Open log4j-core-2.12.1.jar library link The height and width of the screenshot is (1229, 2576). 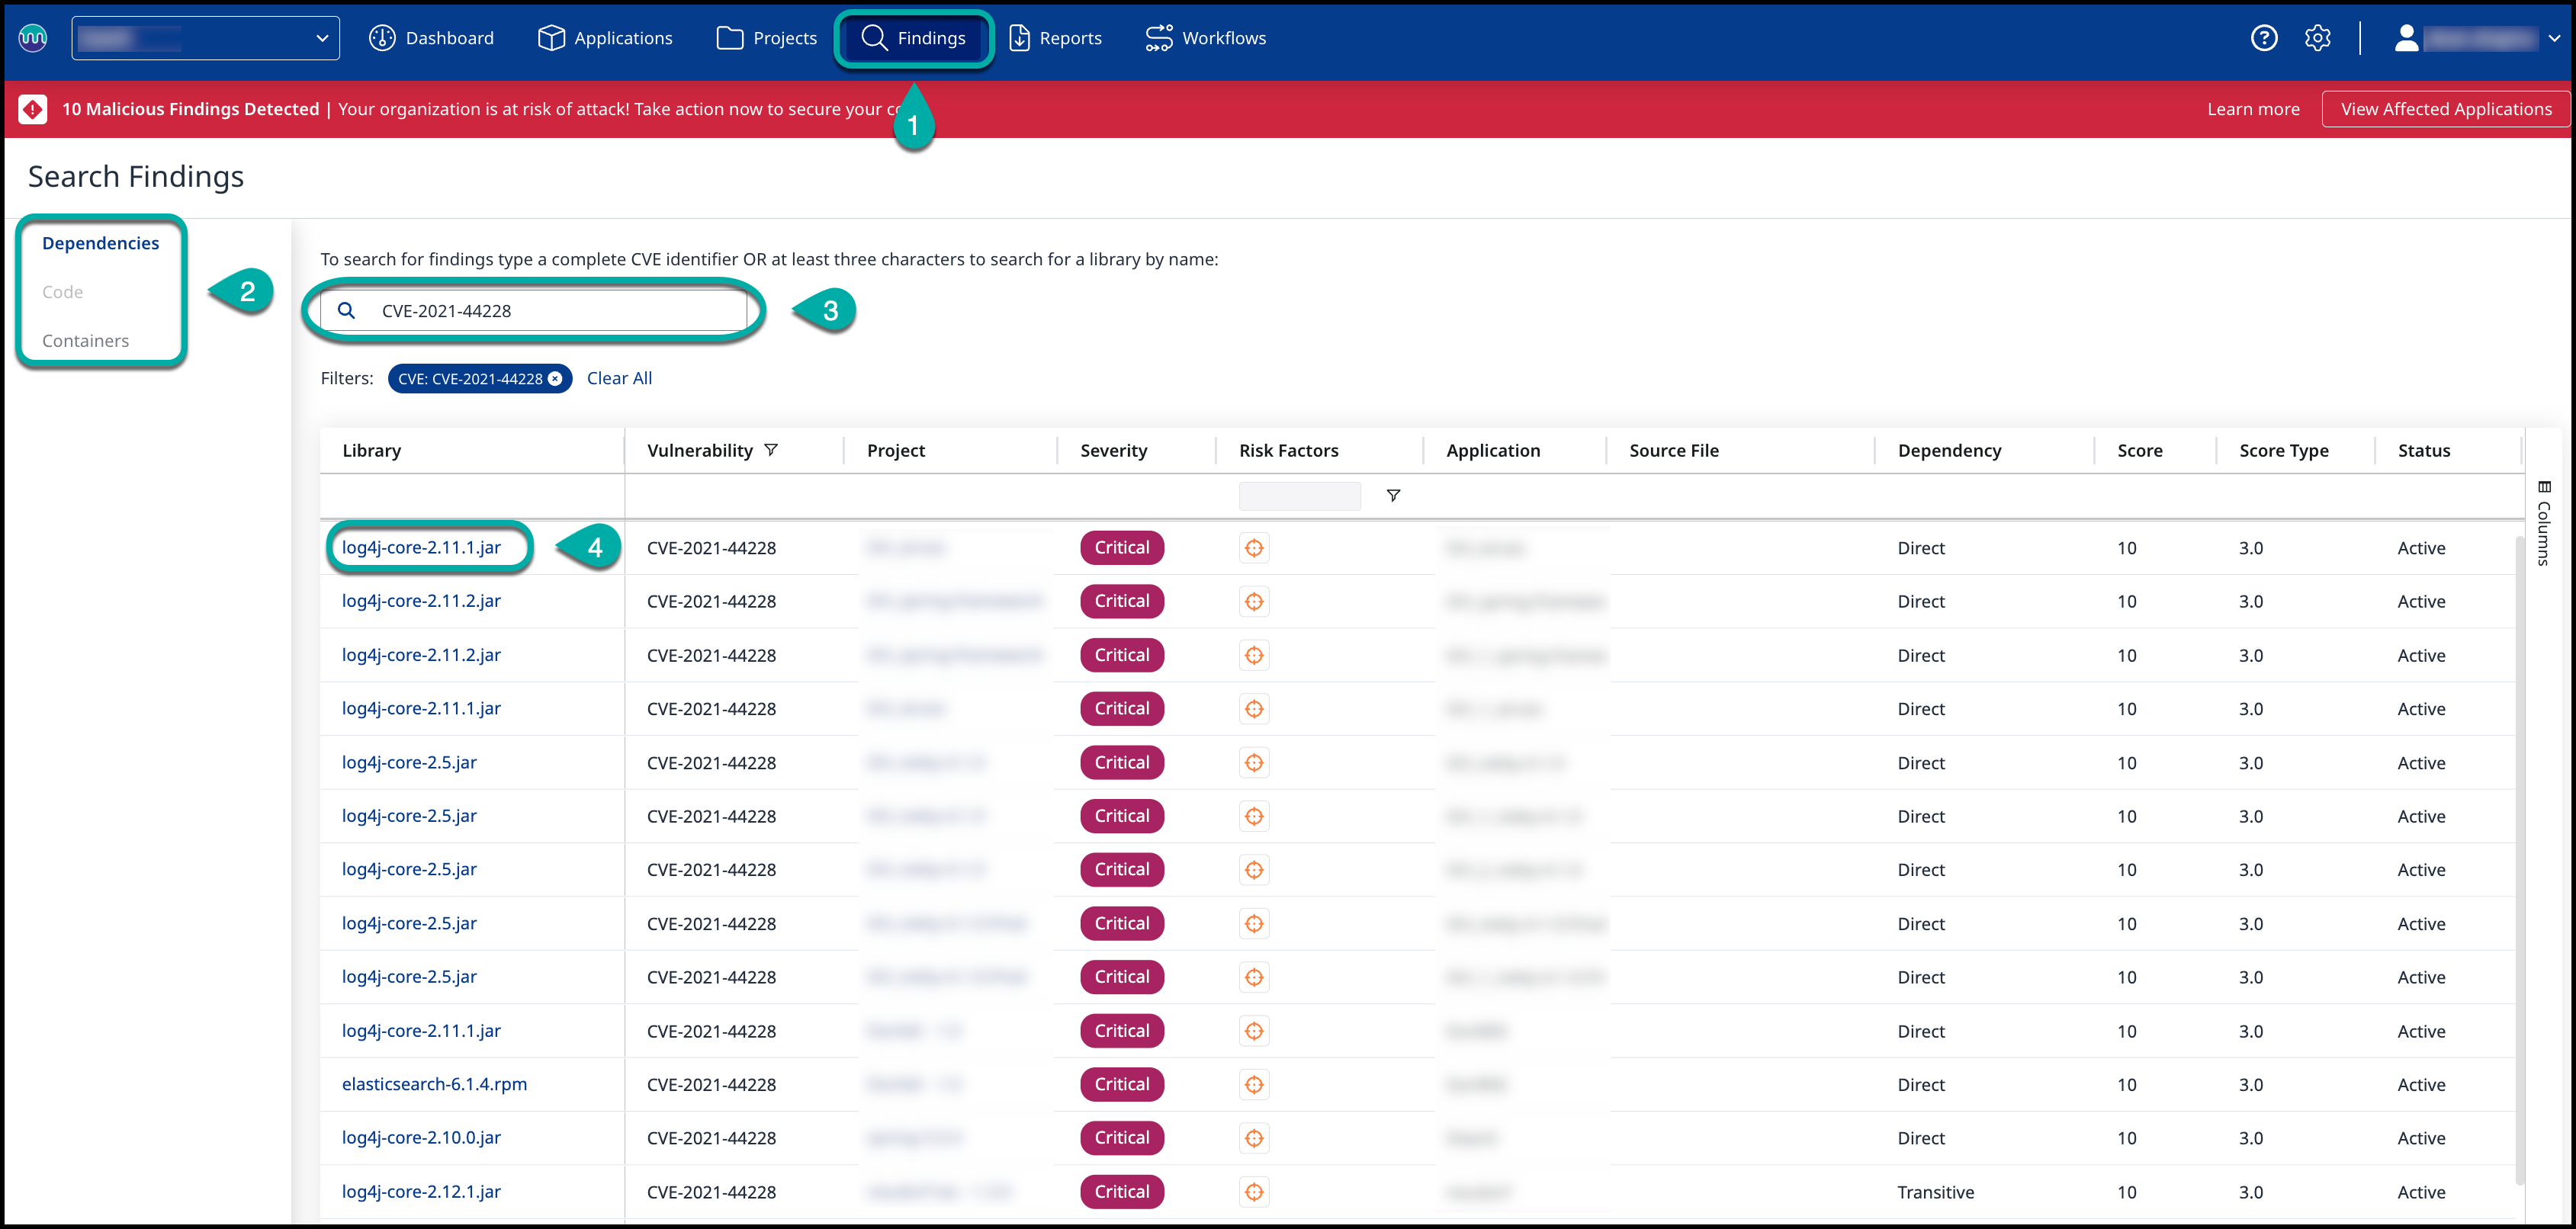(421, 1191)
